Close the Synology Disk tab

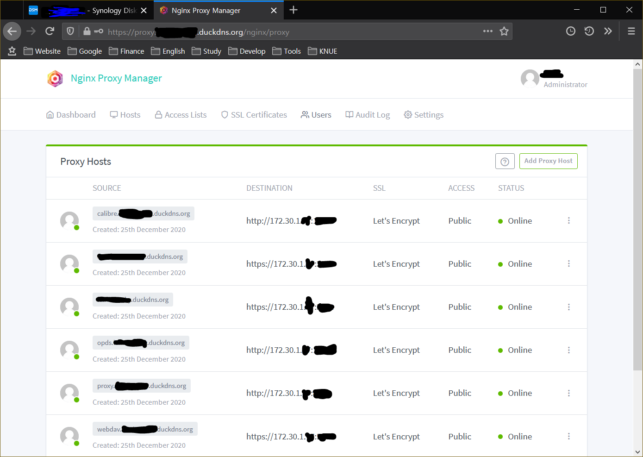coord(144,10)
